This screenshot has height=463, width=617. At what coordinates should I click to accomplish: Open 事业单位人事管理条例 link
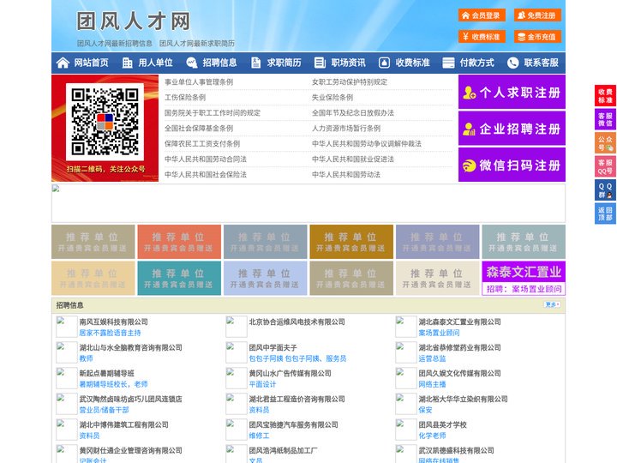point(199,82)
